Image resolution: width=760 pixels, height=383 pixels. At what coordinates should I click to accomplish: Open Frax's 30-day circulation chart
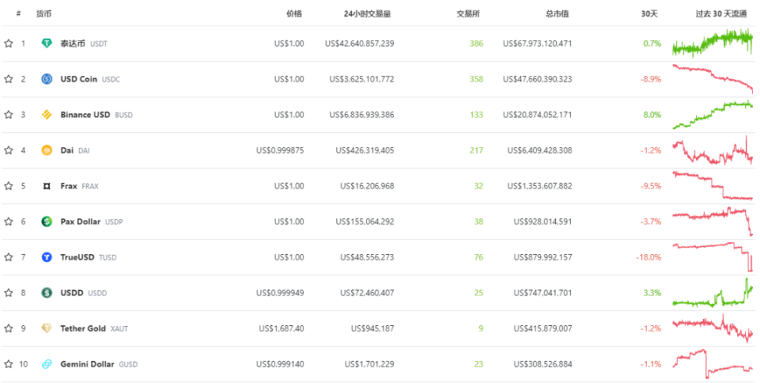[712, 186]
